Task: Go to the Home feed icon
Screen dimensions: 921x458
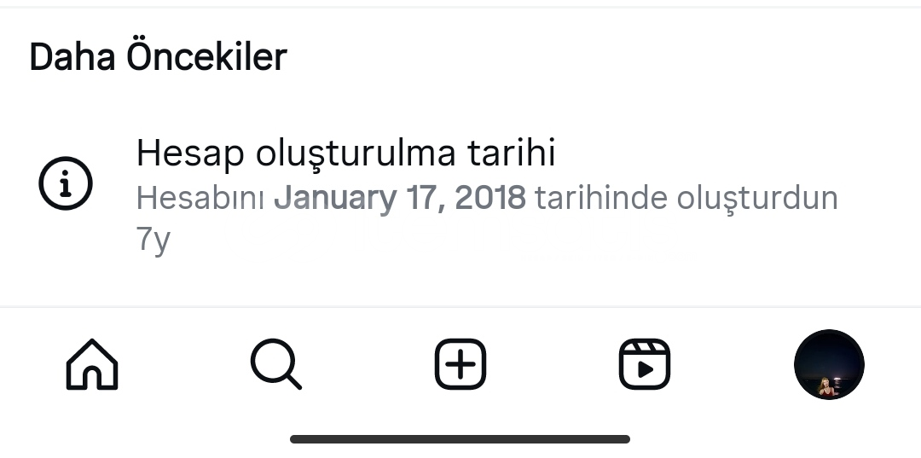Action: (x=92, y=365)
